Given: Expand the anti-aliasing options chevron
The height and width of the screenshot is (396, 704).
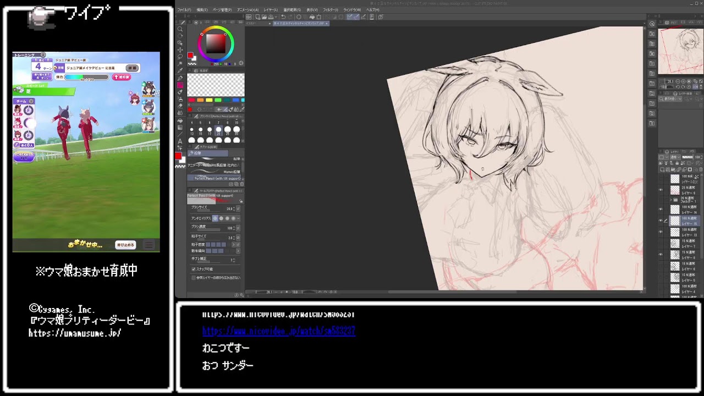Looking at the screenshot, I should (x=238, y=218).
